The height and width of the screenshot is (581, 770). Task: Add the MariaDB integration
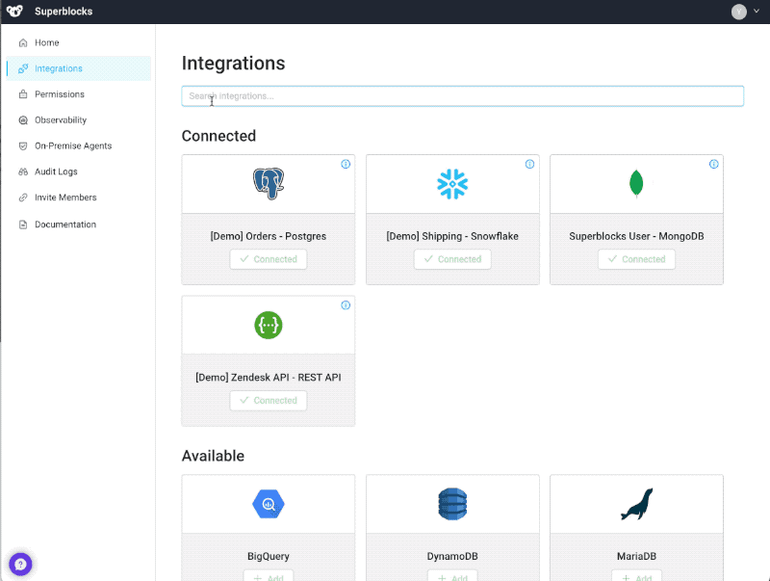coord(636,576)
